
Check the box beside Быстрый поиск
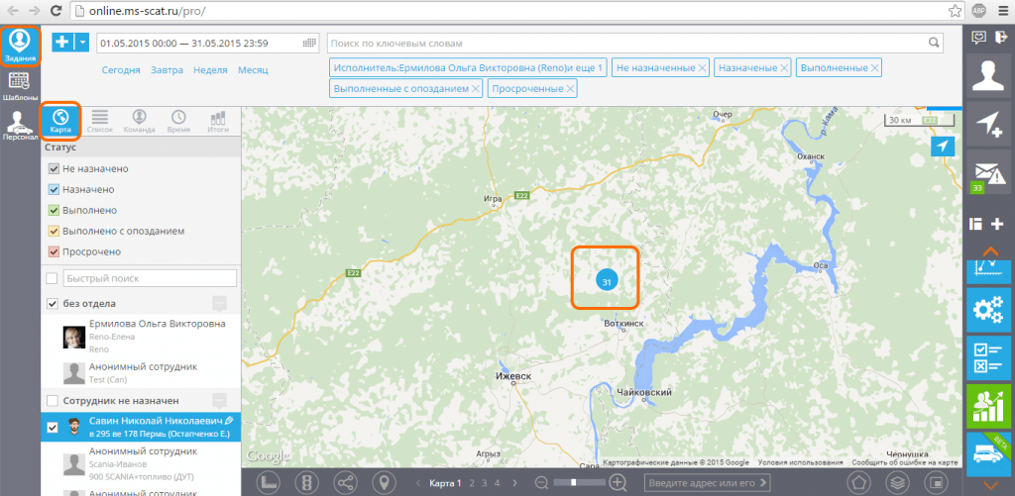pyautogui.click(x=53, y=279)
